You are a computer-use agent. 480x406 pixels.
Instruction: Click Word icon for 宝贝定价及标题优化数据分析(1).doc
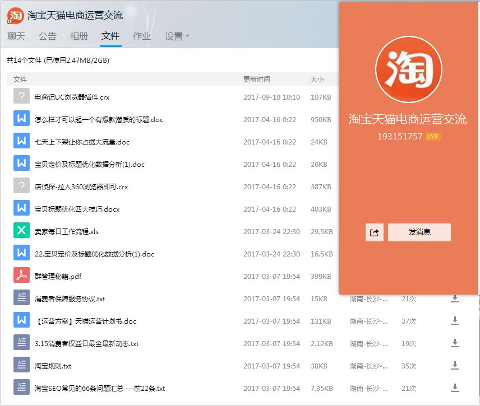(21, 163)
